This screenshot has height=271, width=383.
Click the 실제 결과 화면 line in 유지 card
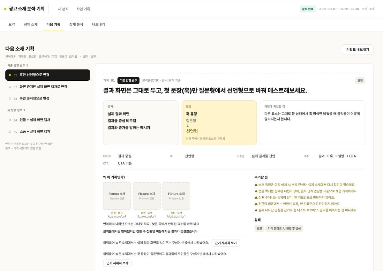coord(118,114)
